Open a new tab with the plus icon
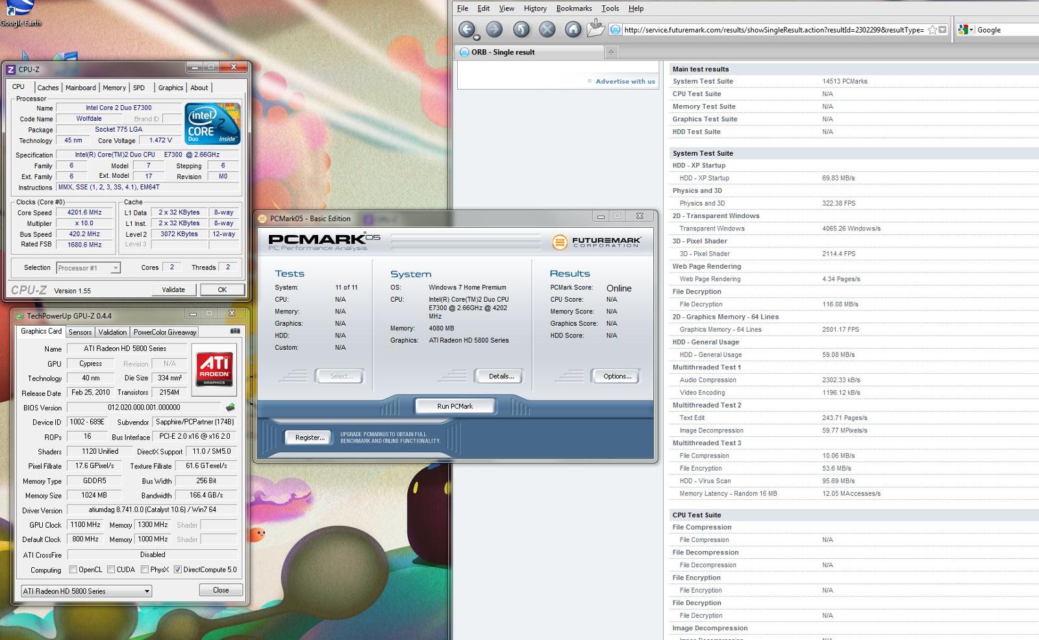The width and height of the screenshot is (1039, 640). 611,52
